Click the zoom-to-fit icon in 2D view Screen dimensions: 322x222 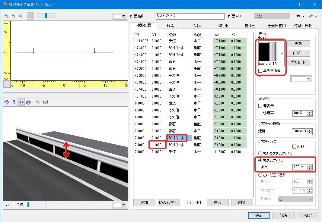click(x=21, y=16)
